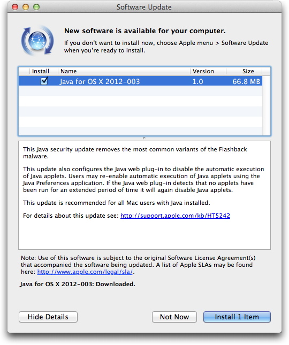Open the apple.com/legal/sla link
This screenshot has width=289, height=345.
pos(85,272)
